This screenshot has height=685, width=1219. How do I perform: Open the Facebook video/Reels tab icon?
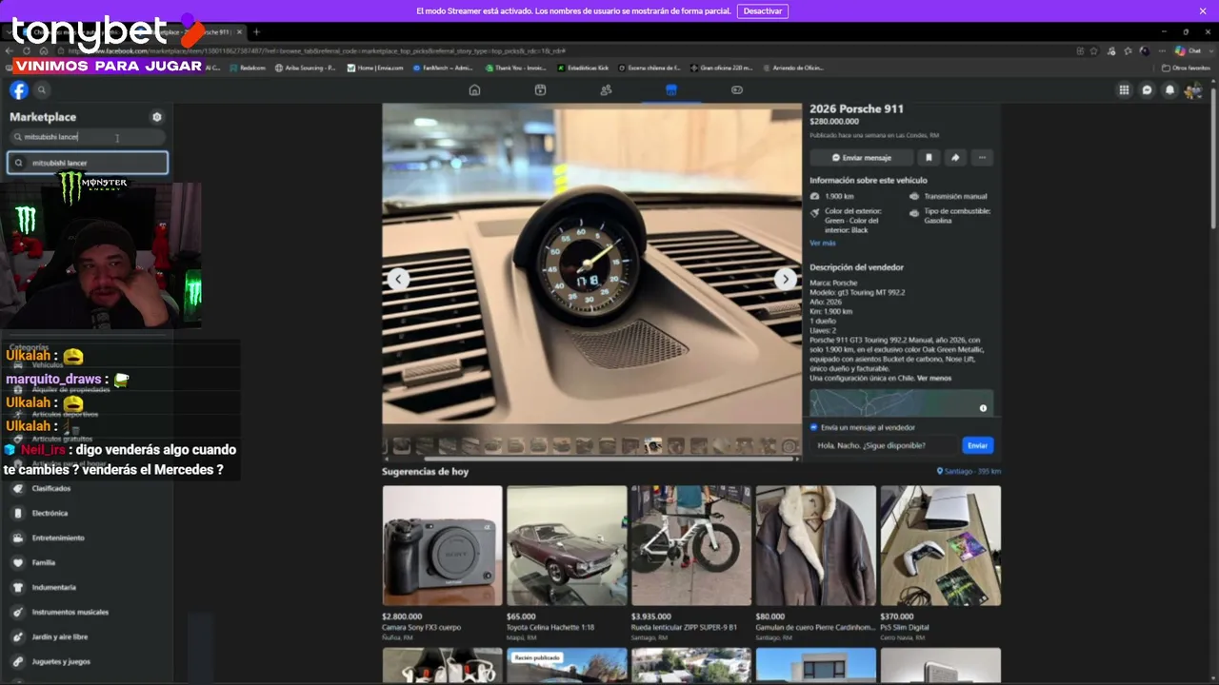(540, 90)
